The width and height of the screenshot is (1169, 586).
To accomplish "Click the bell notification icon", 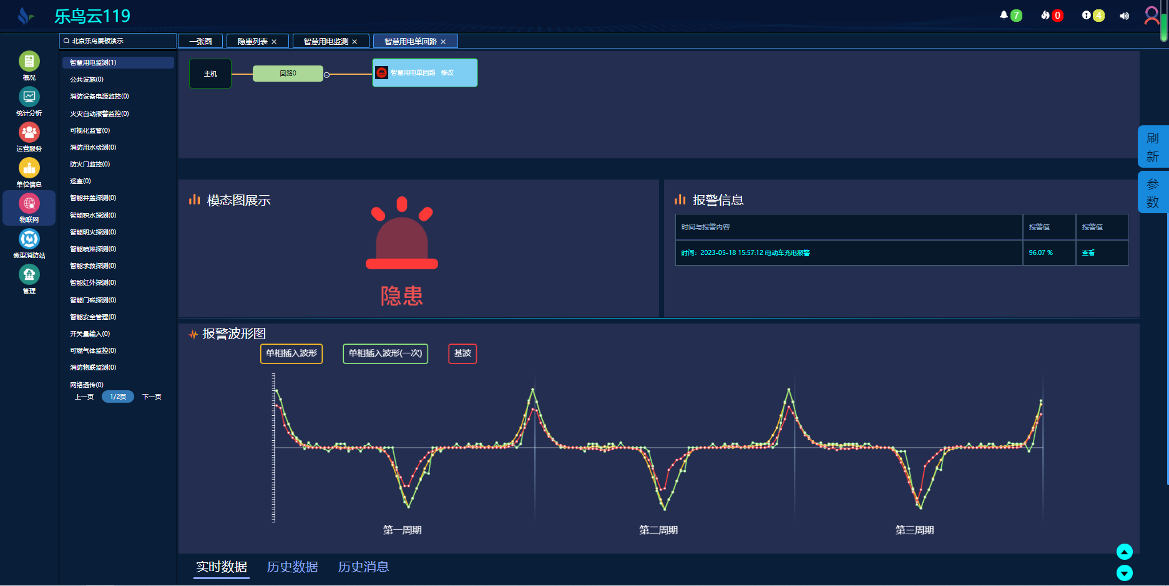I will (x=1004, y=16).
